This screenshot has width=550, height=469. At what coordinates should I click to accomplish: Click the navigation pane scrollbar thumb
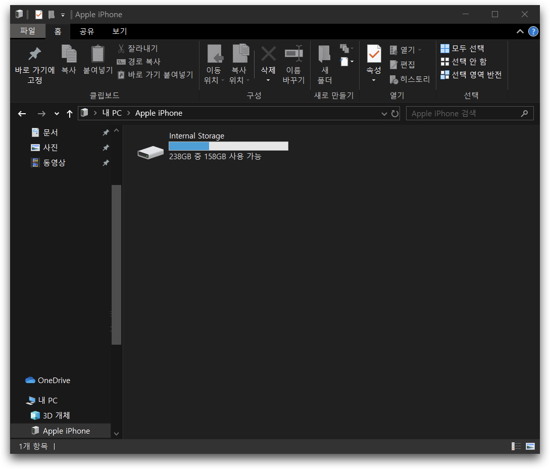tap(117, 265)
